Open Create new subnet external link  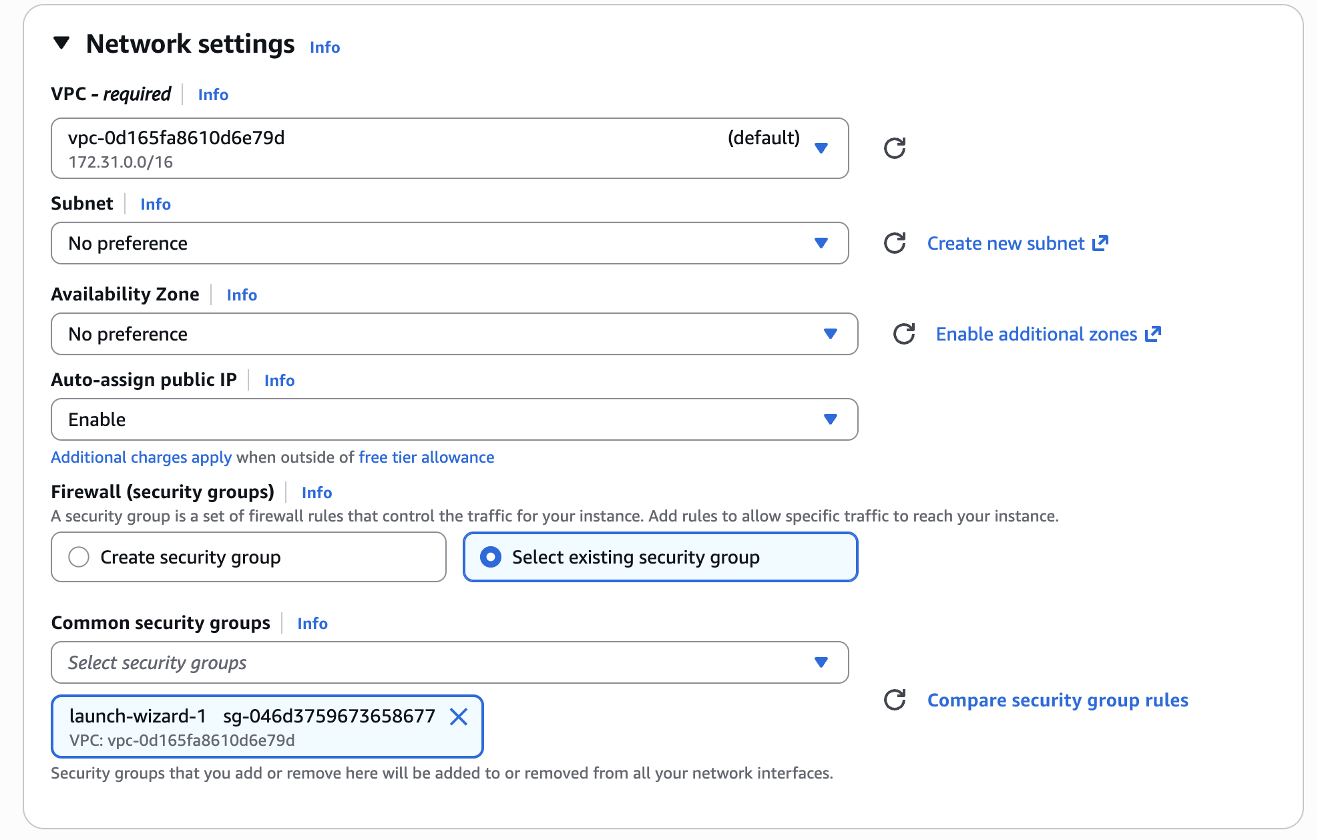(x=1017, y=243)
